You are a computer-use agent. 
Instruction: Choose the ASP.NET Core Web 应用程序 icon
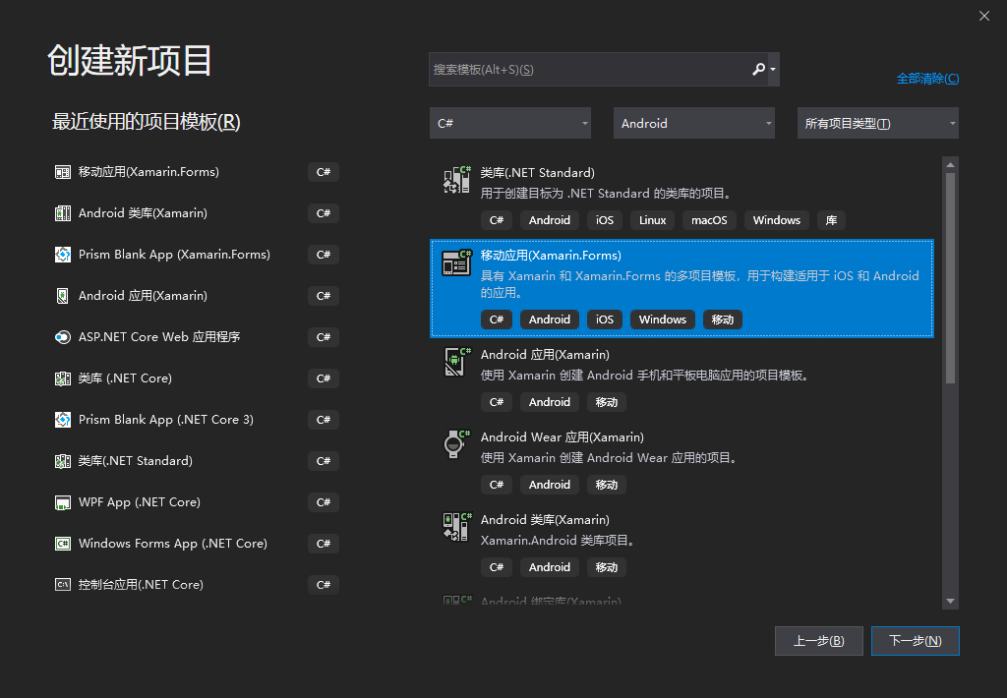[x=62, y=337]
